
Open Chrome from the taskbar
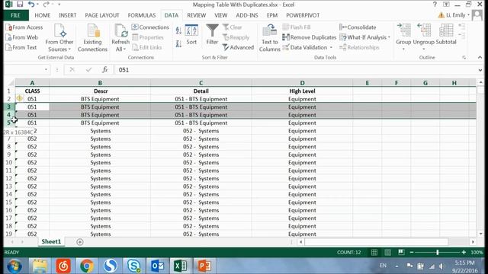[x=86, y=266]
